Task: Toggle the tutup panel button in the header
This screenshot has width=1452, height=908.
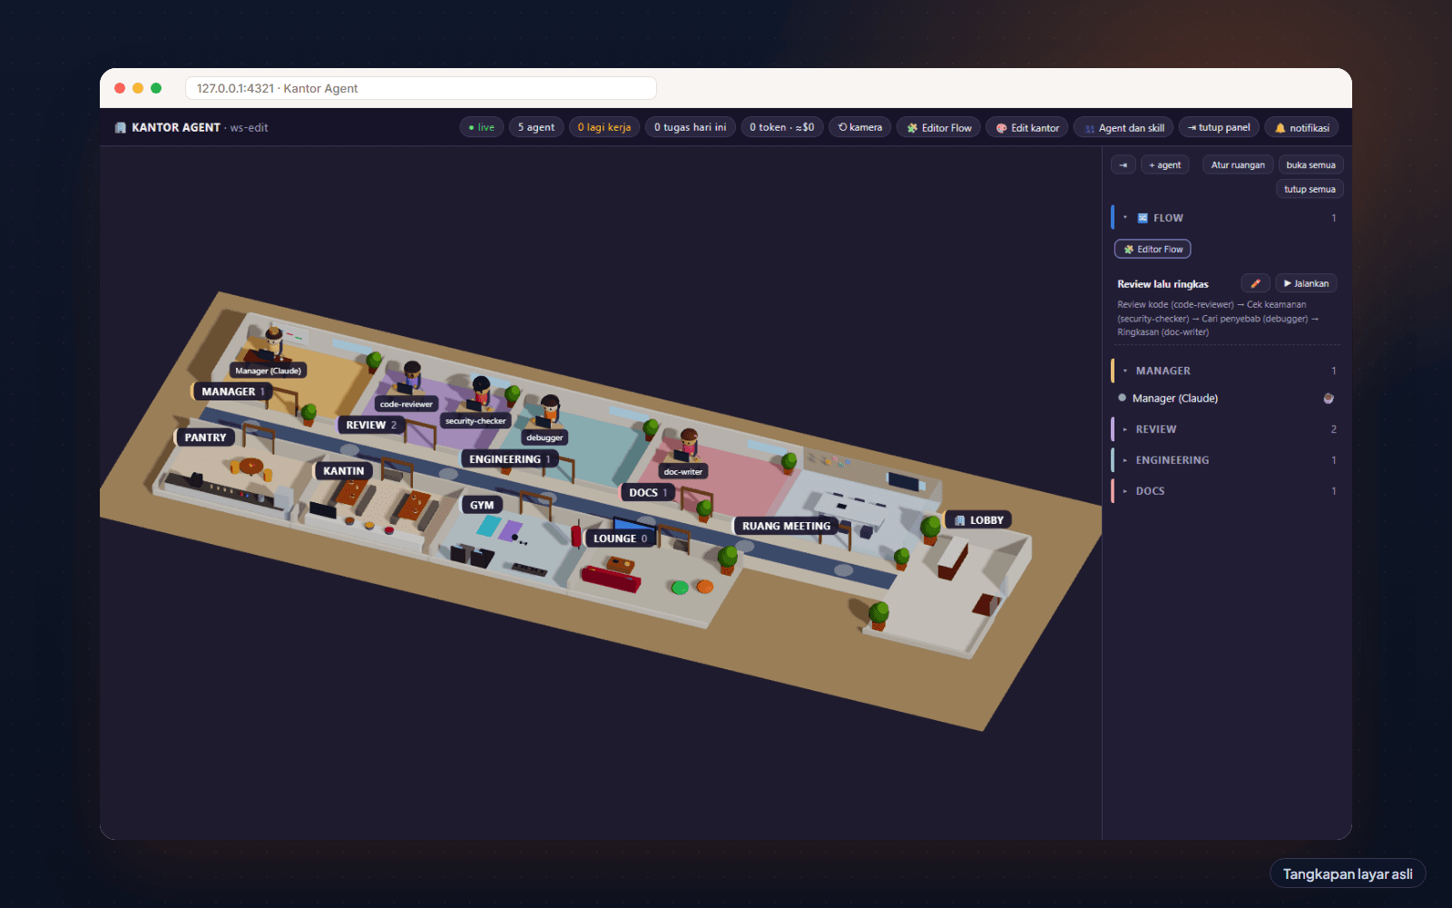Action: point(1219,127)
